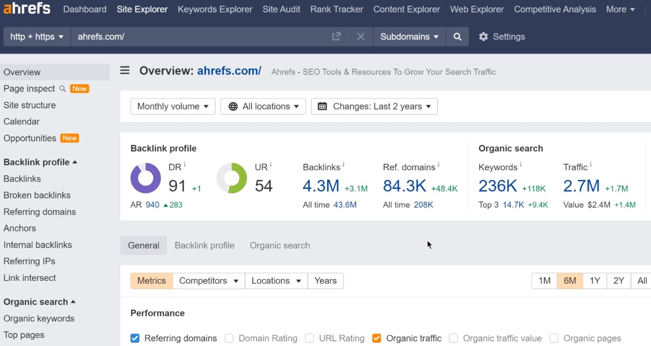Open Rank Tracker in top navigation
Image resolution: width=651 pixels, height=346 pixels.
tap(337, 9)
